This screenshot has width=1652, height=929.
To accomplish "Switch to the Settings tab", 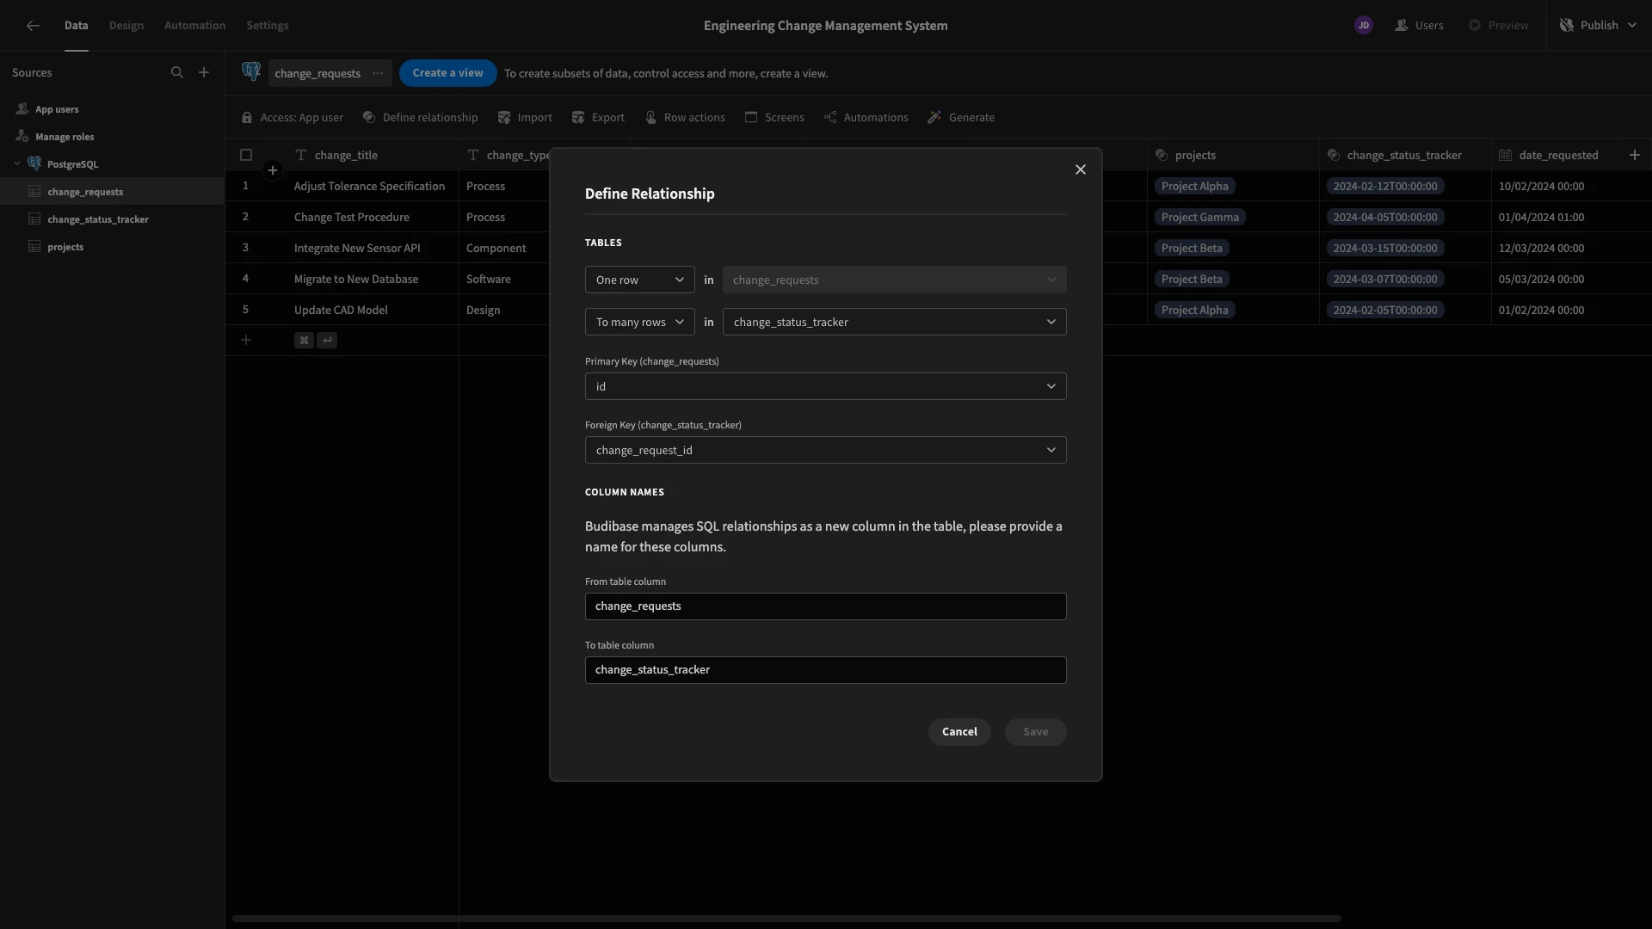I will 268,26.
